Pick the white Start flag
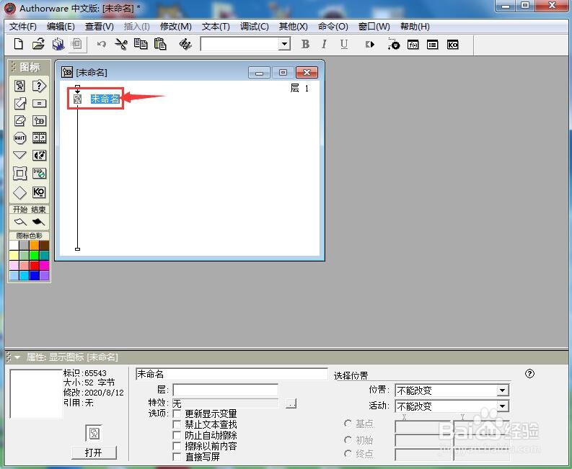The height and width of the screenshot is (469, 572). click(x=20, y=222)
